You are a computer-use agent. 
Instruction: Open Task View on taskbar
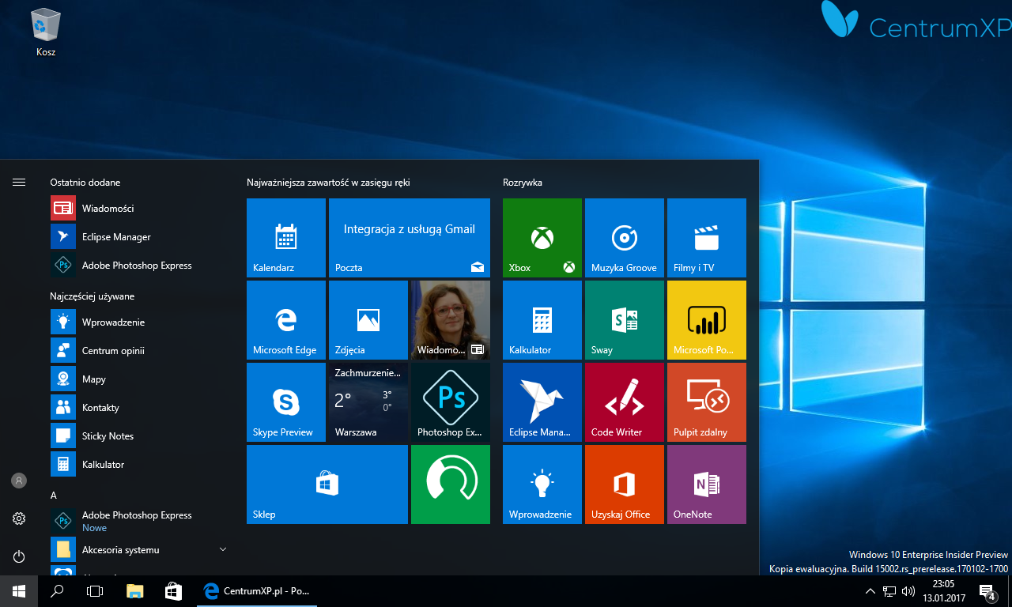point(95,591)
